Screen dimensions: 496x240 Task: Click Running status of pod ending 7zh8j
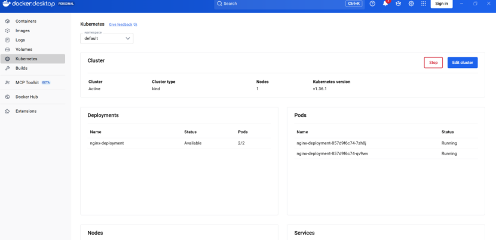[449, 143]
